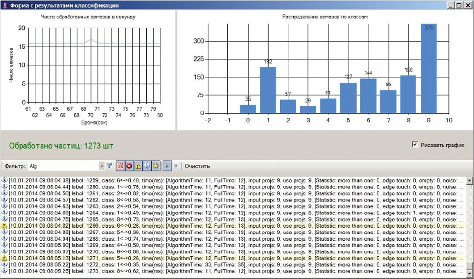
Task: Click the class 1 bar in histogram
Action: pyautogui.click(x=268, y=90)
